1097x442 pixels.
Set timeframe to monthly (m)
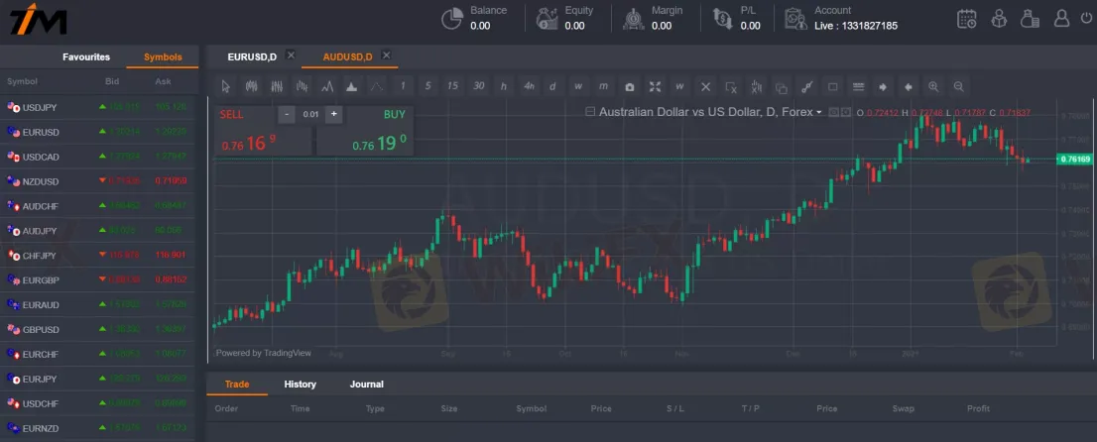(x=603, y=87)
